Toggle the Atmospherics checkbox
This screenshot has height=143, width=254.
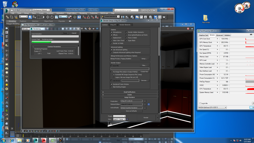[111, 32]
